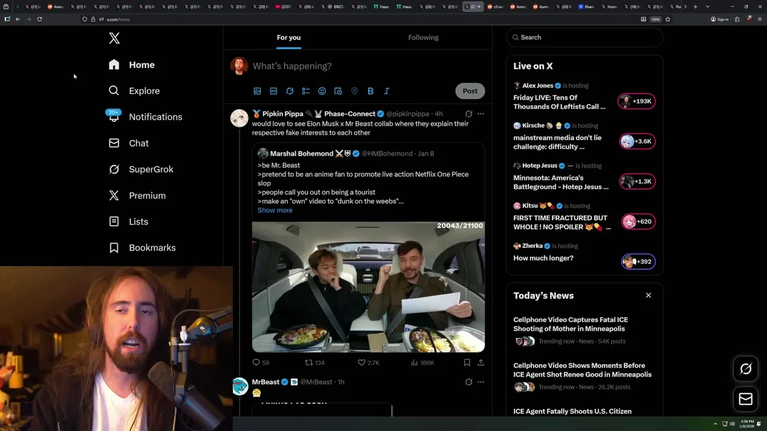Screen dimensions: 767x431
Task: Open more options on MrBeast post
Action: [481, 382]
